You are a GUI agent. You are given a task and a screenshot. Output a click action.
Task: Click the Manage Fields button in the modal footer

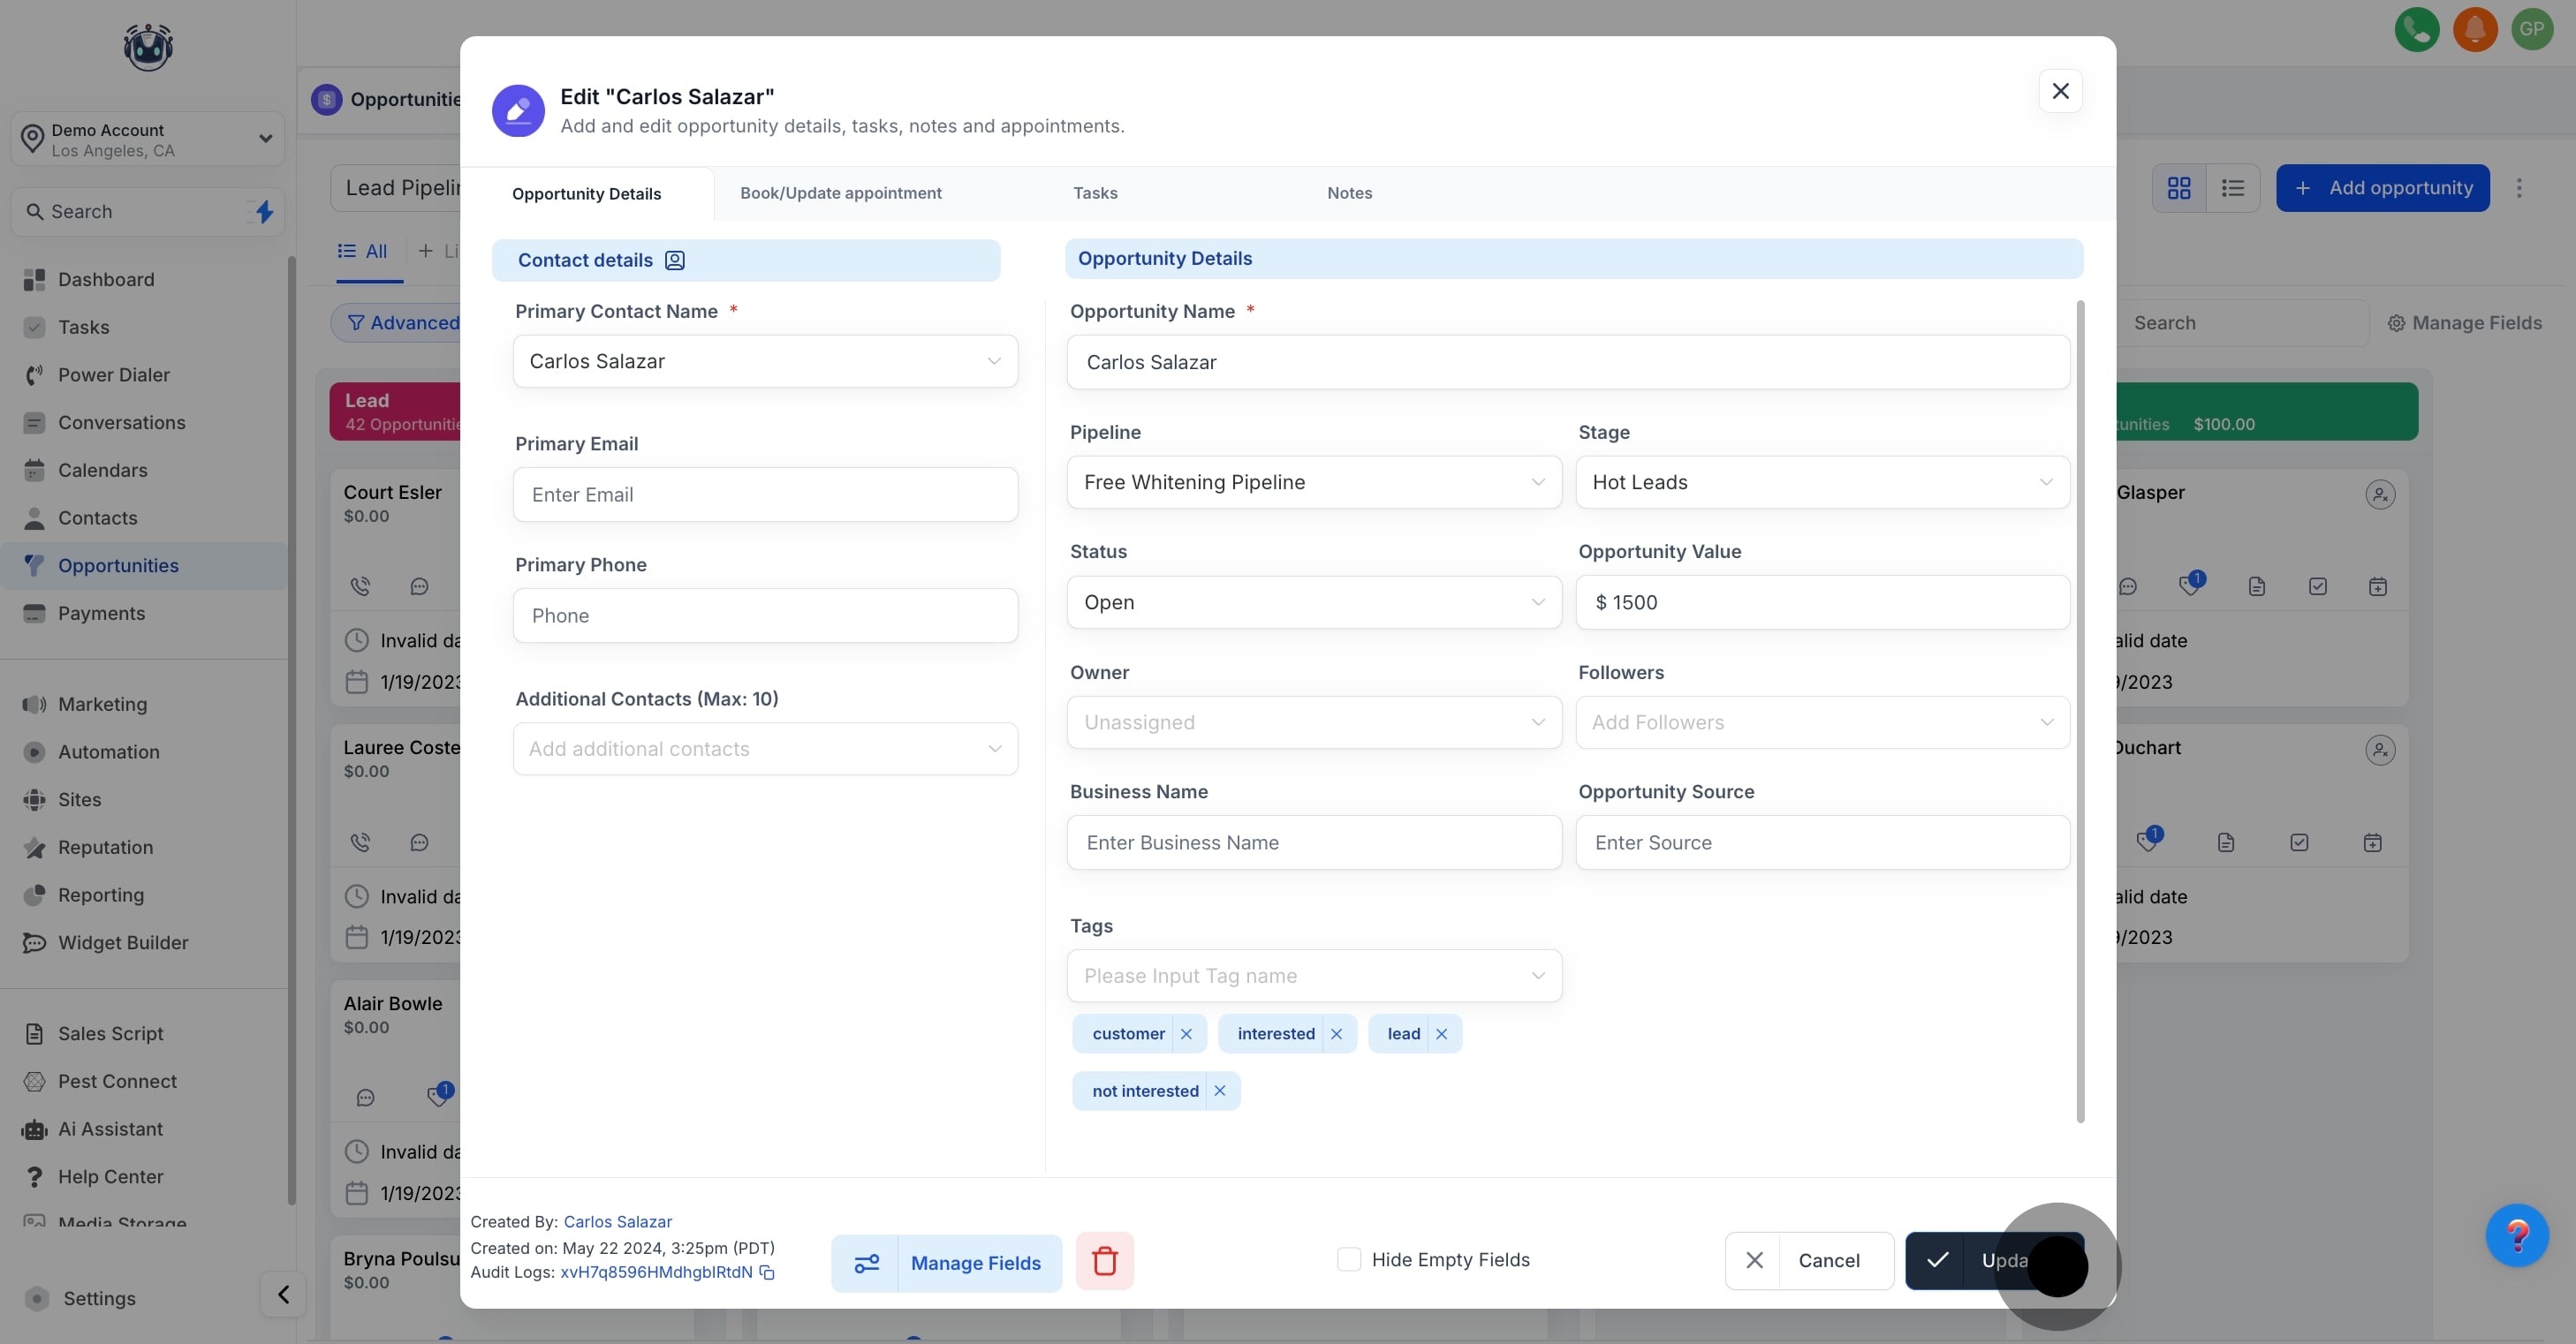[x=946, y=1263]
